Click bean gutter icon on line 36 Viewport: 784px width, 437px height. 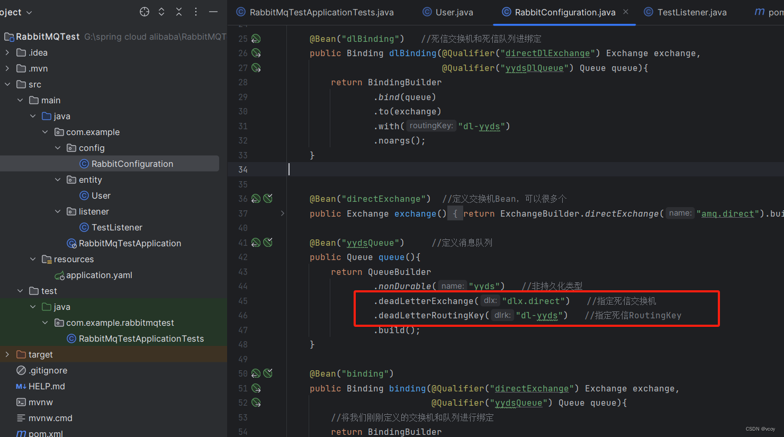(x=256, y=199)
